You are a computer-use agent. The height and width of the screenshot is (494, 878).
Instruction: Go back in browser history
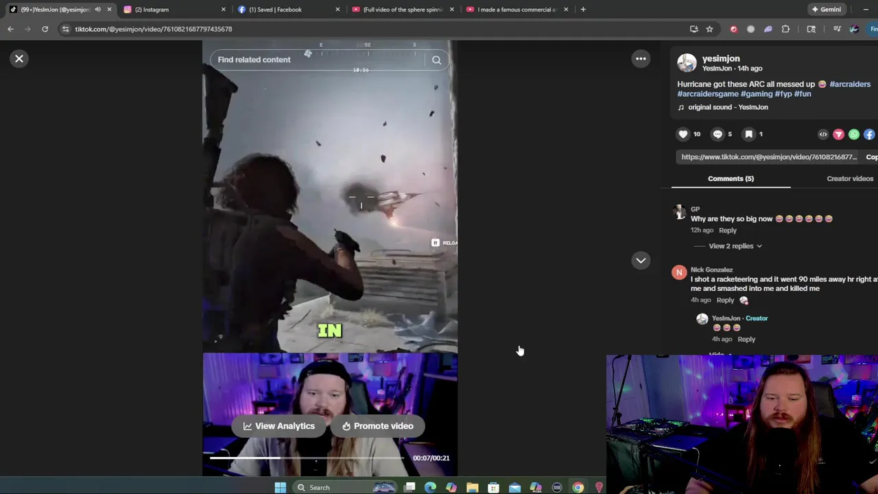click(x=10, y=29)
